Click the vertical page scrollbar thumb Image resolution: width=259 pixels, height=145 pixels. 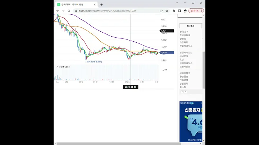pyautogui.click(x=204, y=70)
